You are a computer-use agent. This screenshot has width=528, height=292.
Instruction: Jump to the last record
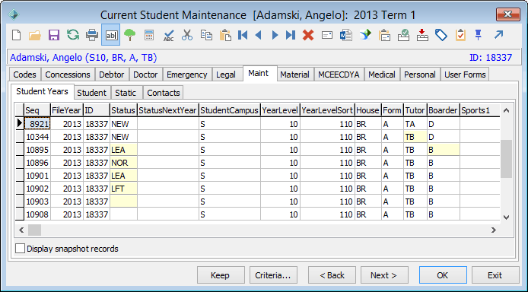coord(291,35)
